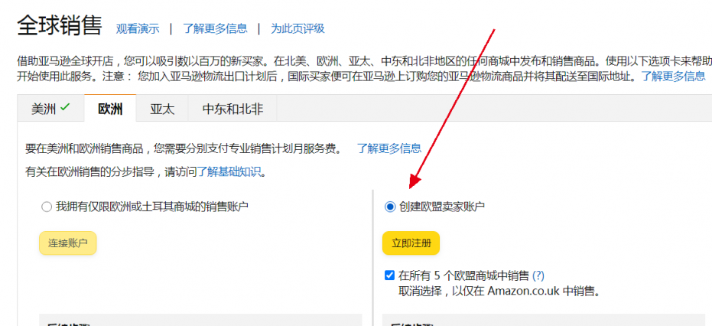Click 了解更多信息 link beside the page title
The width and height of the screenshot is (712, 326).
(215, 28)
